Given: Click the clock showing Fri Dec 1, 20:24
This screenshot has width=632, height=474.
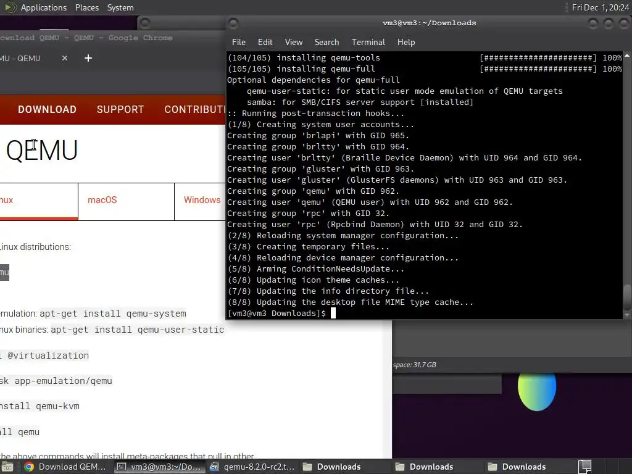Looking at the screenshot, I should (600, 7).
